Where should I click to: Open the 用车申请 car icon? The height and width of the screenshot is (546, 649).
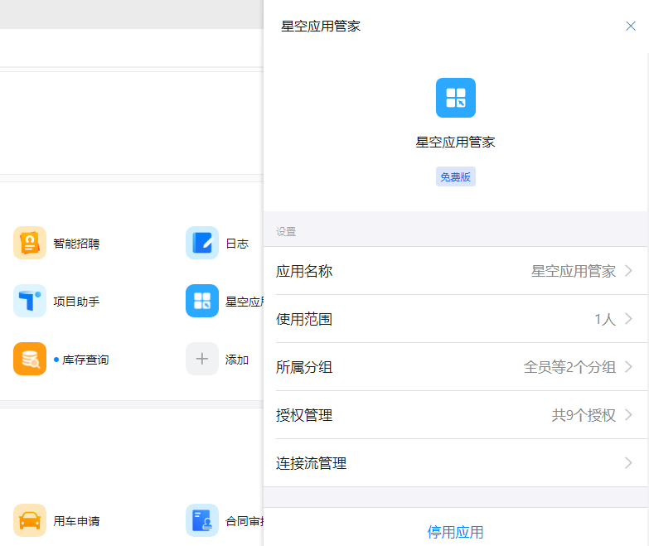[x=30, y=521]
